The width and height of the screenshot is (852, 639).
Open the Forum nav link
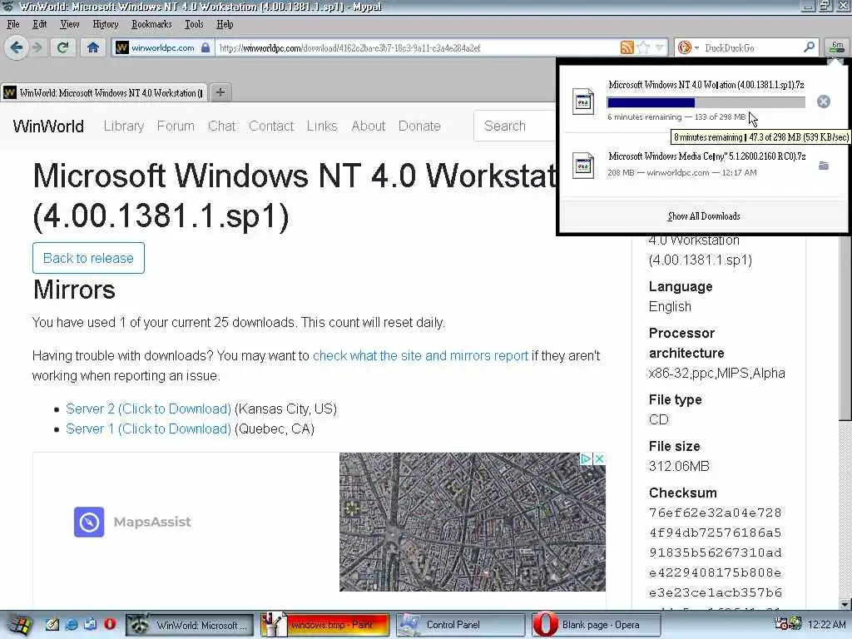click(176, 126)
